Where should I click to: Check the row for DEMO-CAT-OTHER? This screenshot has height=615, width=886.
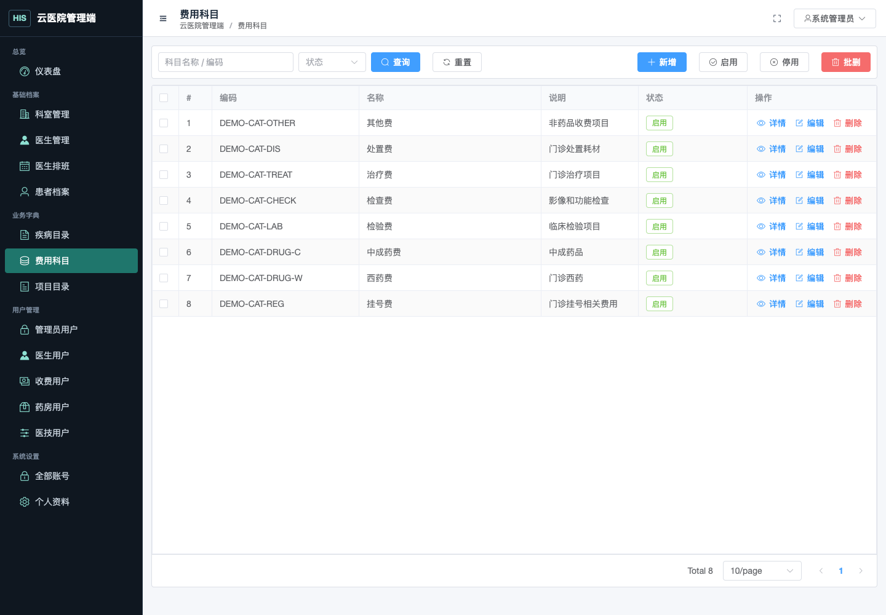[x=164, y=123]
